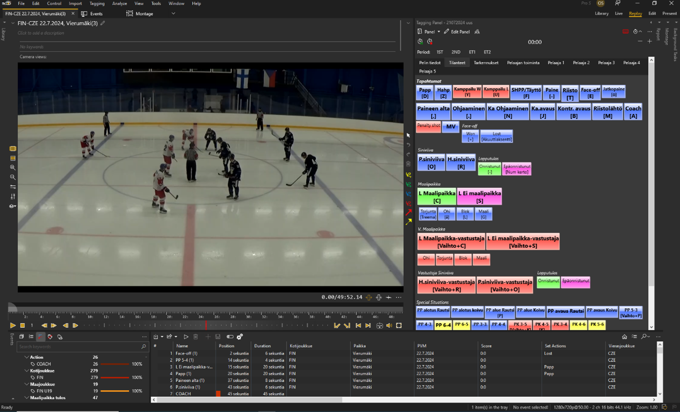Mute the video with speaker icon
The width and height of the screenshot is (680, 412).
(x=389, y=326)
